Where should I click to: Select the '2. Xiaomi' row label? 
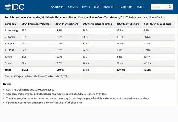pyautogui.click(x=10, y=37)
